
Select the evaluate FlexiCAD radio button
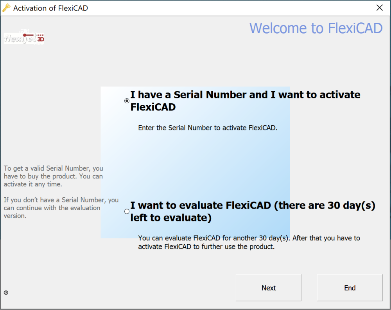click(x=126, y=211)
